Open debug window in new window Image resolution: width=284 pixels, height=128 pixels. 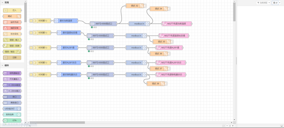pos(281,126)
